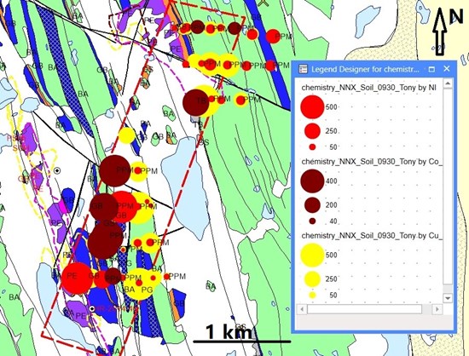Screen dimensions: 469x356
Task: Click the legend's horizontal scrollbar left arrow
Action: [x=302, y=309]
